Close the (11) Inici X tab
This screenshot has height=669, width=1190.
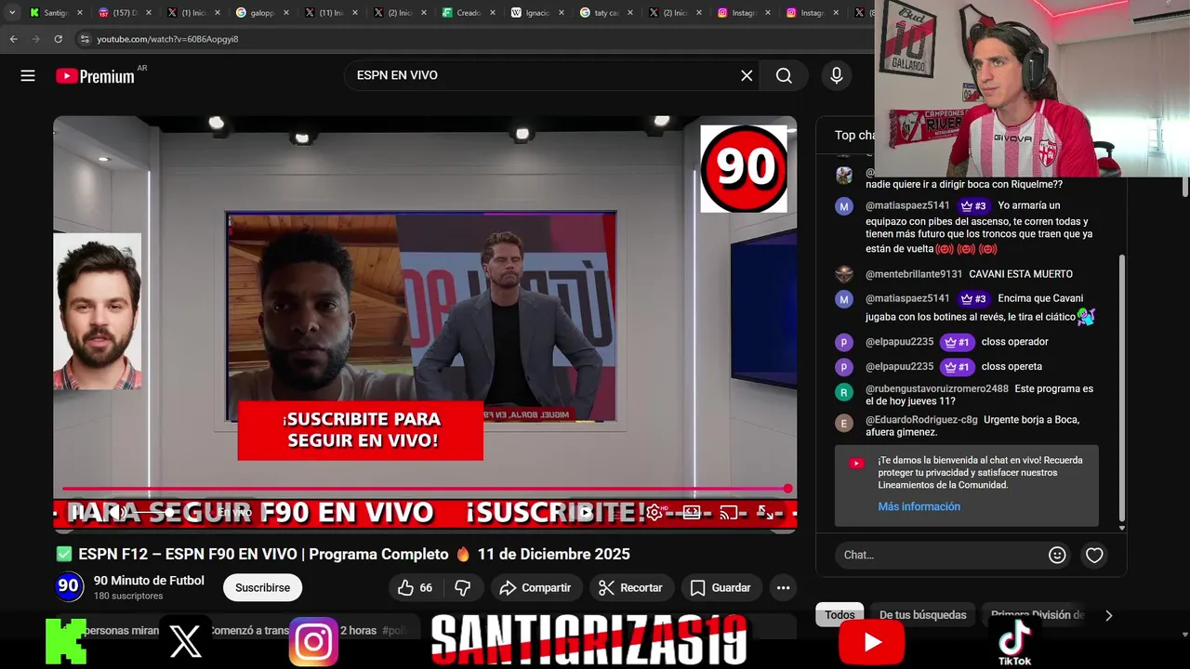(x=355, y=13)
